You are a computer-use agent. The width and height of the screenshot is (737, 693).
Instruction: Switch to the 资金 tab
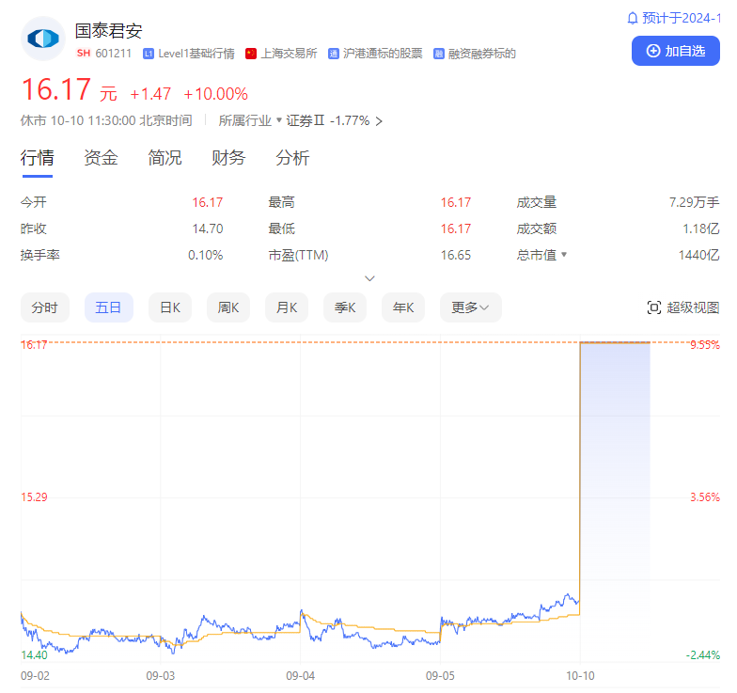pos(101,158)
